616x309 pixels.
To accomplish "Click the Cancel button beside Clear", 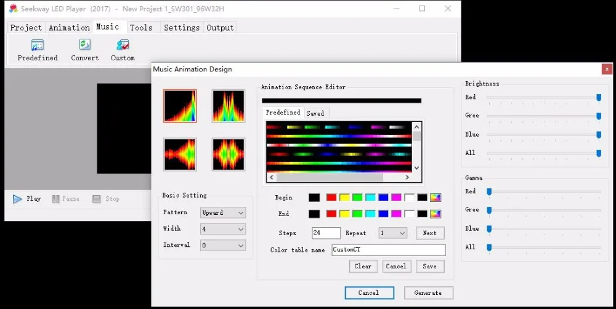I will coord(396,266).
